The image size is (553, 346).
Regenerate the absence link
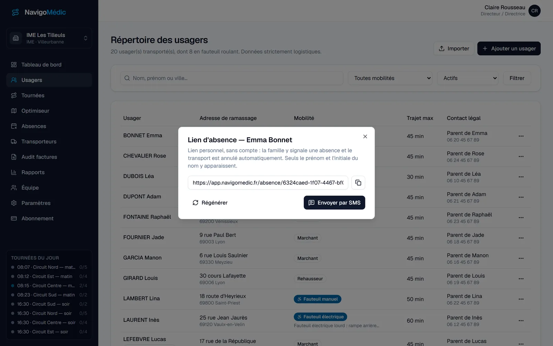[210, 203]
